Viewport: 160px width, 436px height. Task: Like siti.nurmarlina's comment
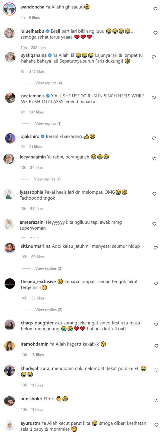coord(156,248)
